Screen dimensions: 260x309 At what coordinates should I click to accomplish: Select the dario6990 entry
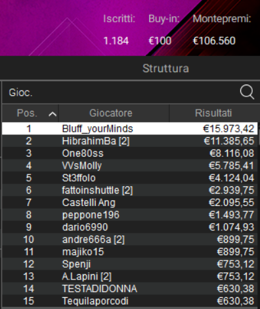point(130,227)
